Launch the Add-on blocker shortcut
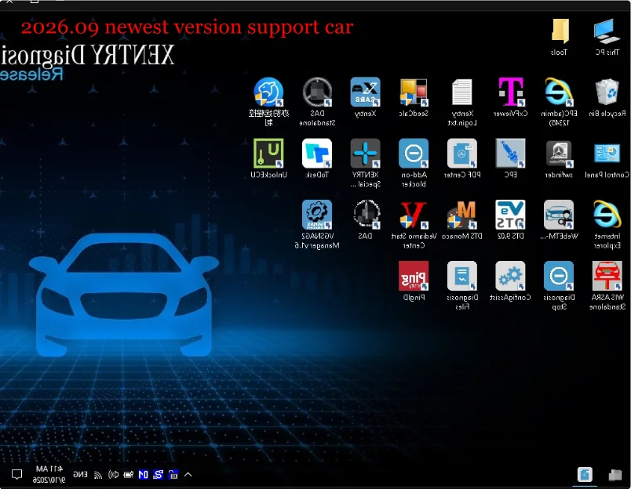The width and height of the screenshot is (631, 489). (414, 163)
